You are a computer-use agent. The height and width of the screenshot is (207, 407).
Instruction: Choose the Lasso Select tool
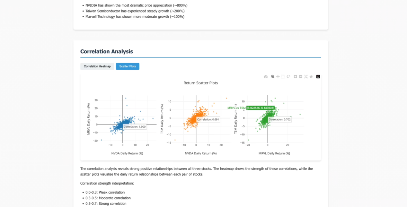tap(288, 77)
